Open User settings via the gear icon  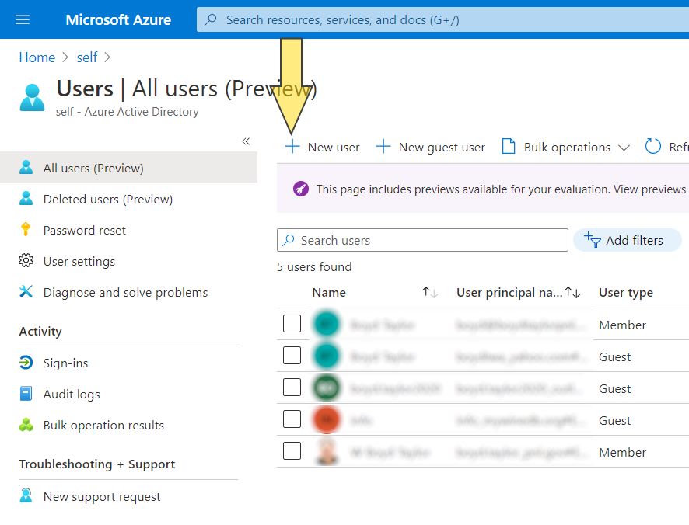26,261
